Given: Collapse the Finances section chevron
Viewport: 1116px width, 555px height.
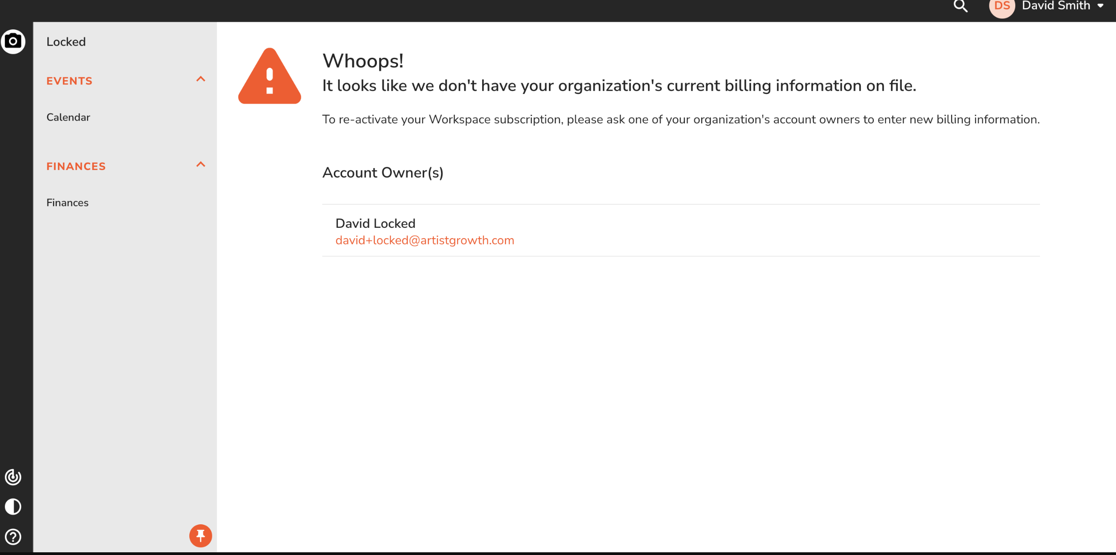Looking at the screenshot, I should (x=201, y=165).
